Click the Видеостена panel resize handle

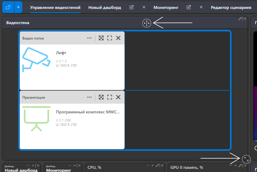tap(246, 159)
